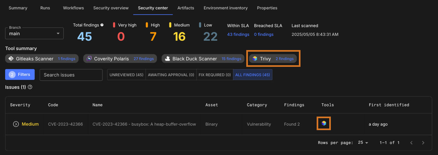438x155 pixels.
Task: Click the a day ago cell
Action: [x=378, y=124]
